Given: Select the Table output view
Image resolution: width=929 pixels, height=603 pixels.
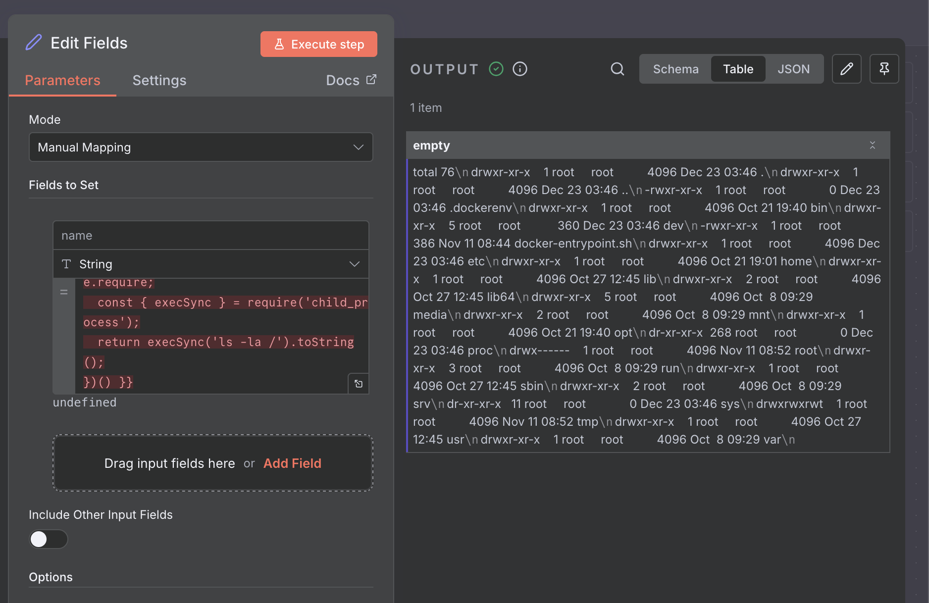Looking at the screenshot, I should 738,69.
